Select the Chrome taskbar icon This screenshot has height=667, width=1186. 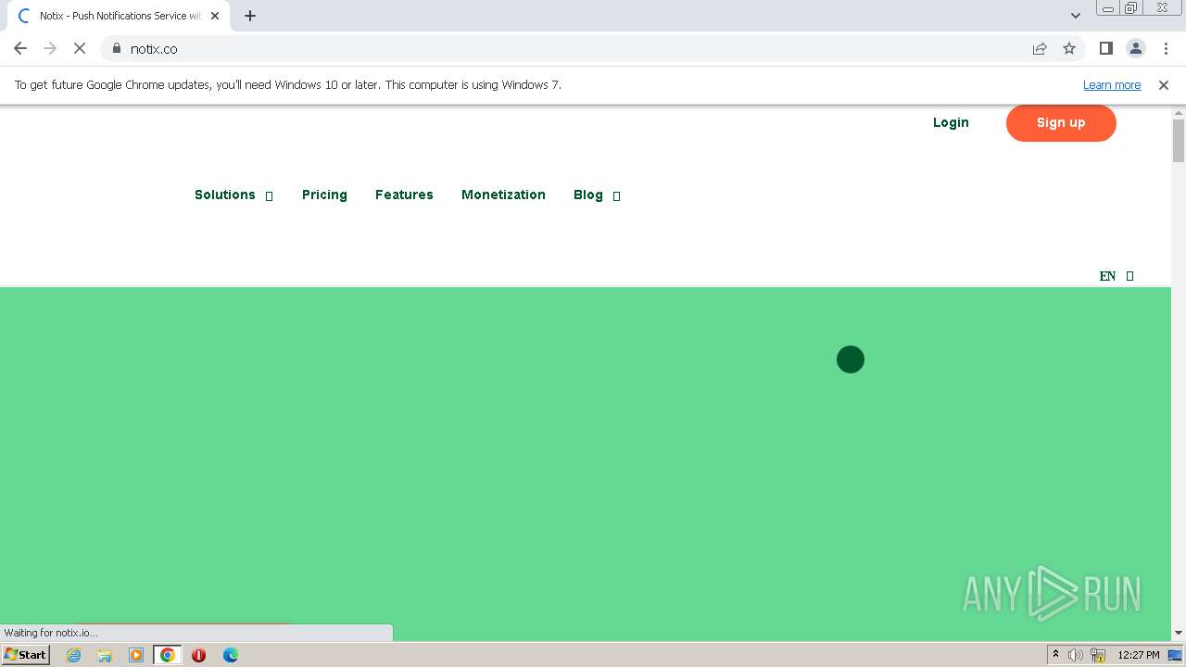click(168, 655)
